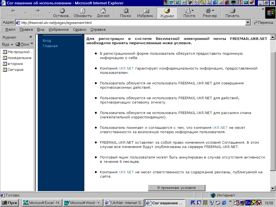Viewport: 276px width, 207px height.
Task: Expand the Назад history dropdown arrow
Action: [x=26, y=13]
